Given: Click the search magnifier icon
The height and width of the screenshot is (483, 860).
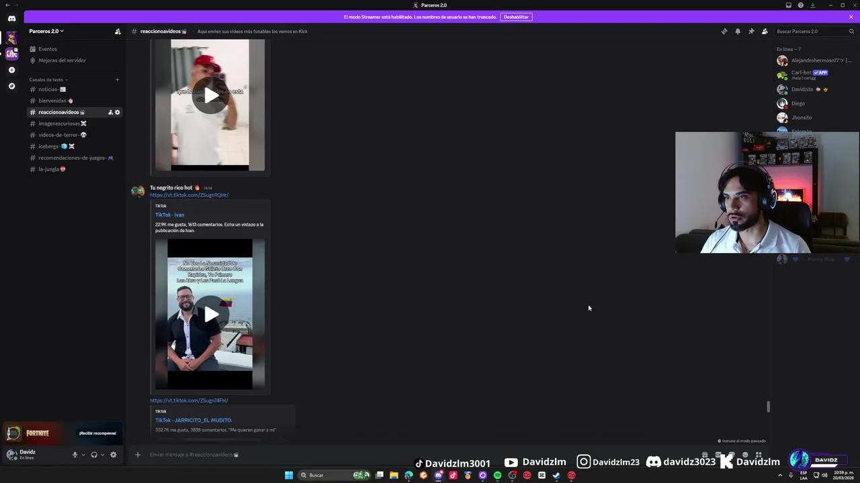Looking at the screenshot, I should [851, 32].
